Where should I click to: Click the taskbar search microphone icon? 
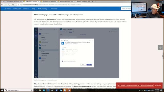tap(32, 90)
